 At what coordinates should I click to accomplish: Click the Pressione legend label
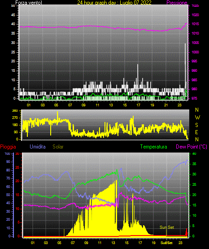[x=177, y=3]
